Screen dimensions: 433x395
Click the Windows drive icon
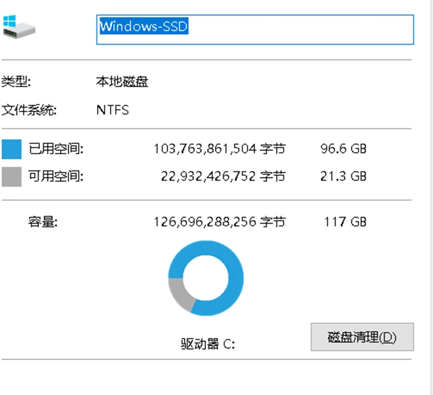click(18, 27)
